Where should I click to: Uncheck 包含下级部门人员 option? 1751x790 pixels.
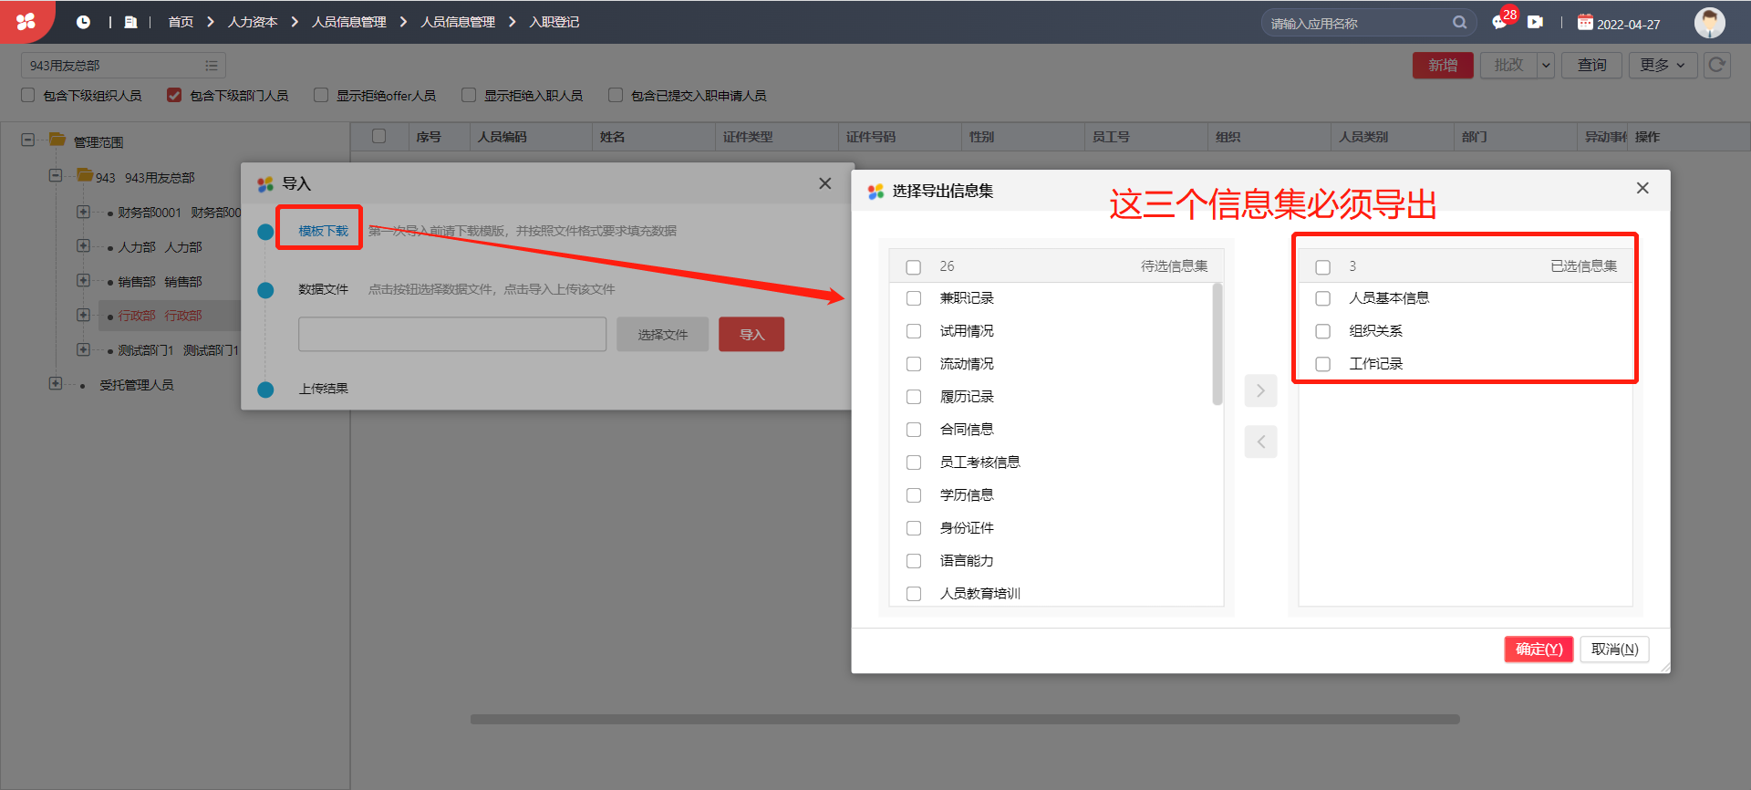[174, 95]
